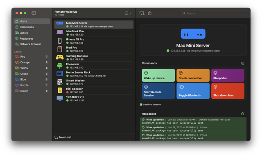
Task: Toggle the Send via Internet checkbox
Action: pos(141,105)
